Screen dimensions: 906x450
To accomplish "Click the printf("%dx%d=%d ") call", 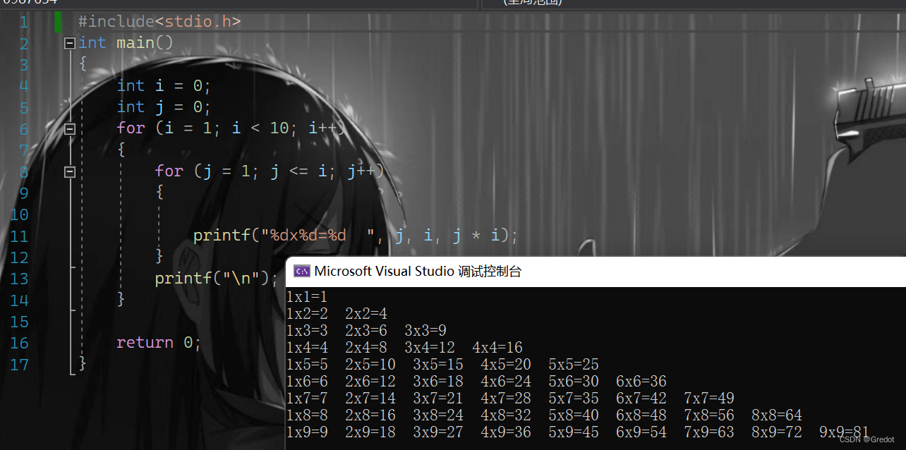I will click(x=356, y=236).
